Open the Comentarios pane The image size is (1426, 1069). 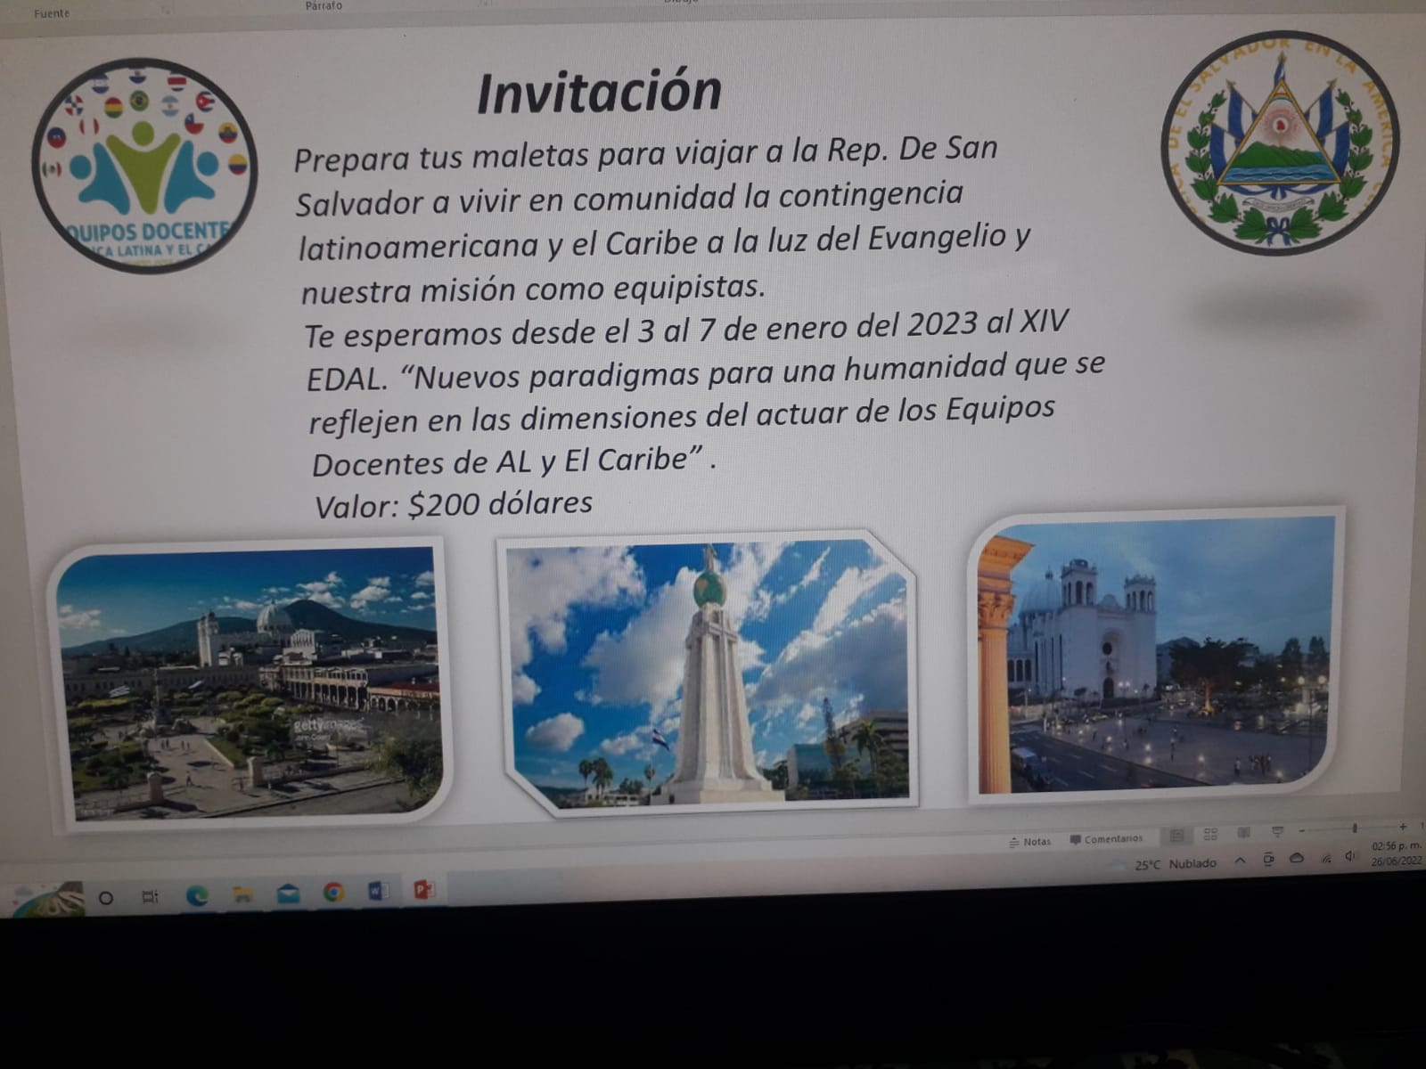click(1106, 839)
